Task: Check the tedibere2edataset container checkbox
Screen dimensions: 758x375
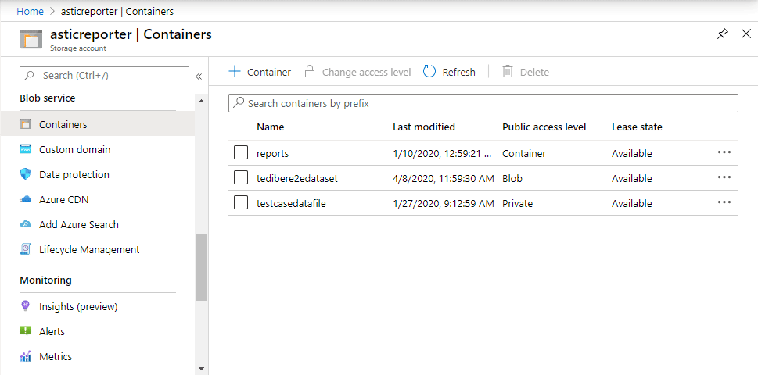Action: [241, 178]
